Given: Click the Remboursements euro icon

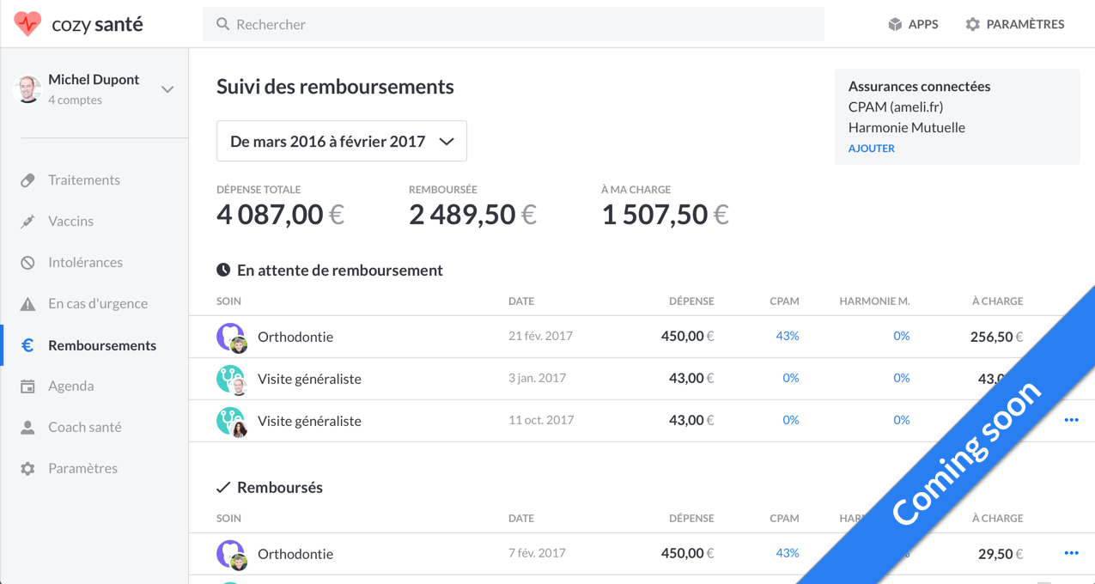Looking at the screenshot, I should coord(27,345).
